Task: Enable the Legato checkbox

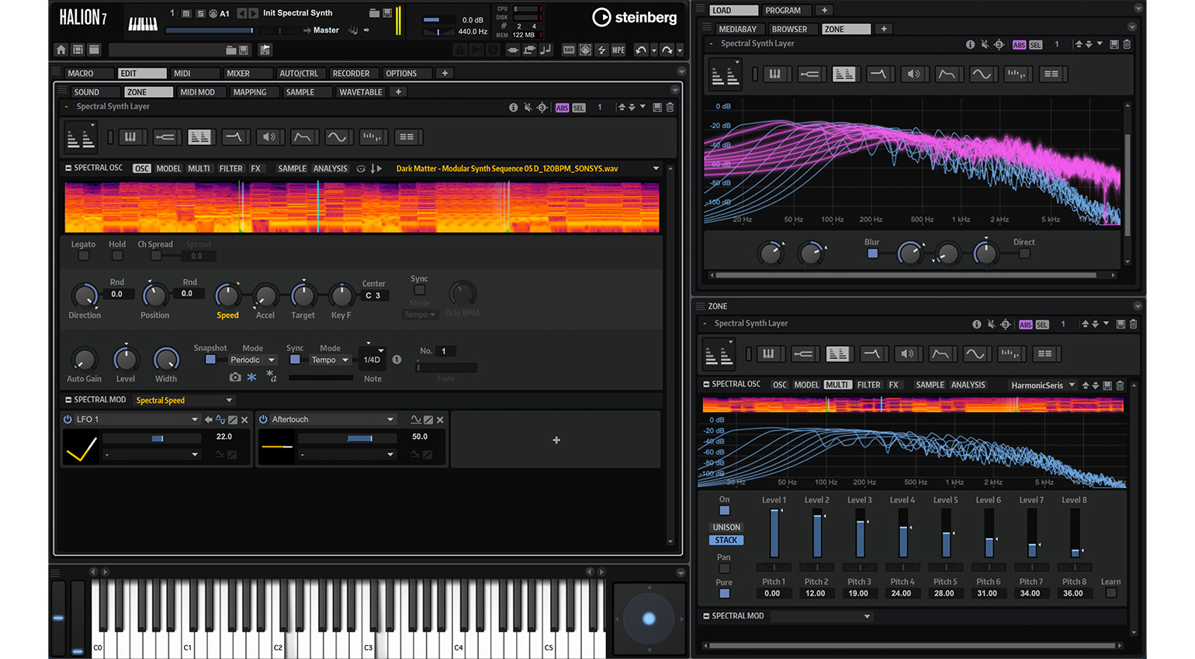Action: (84, 256)
